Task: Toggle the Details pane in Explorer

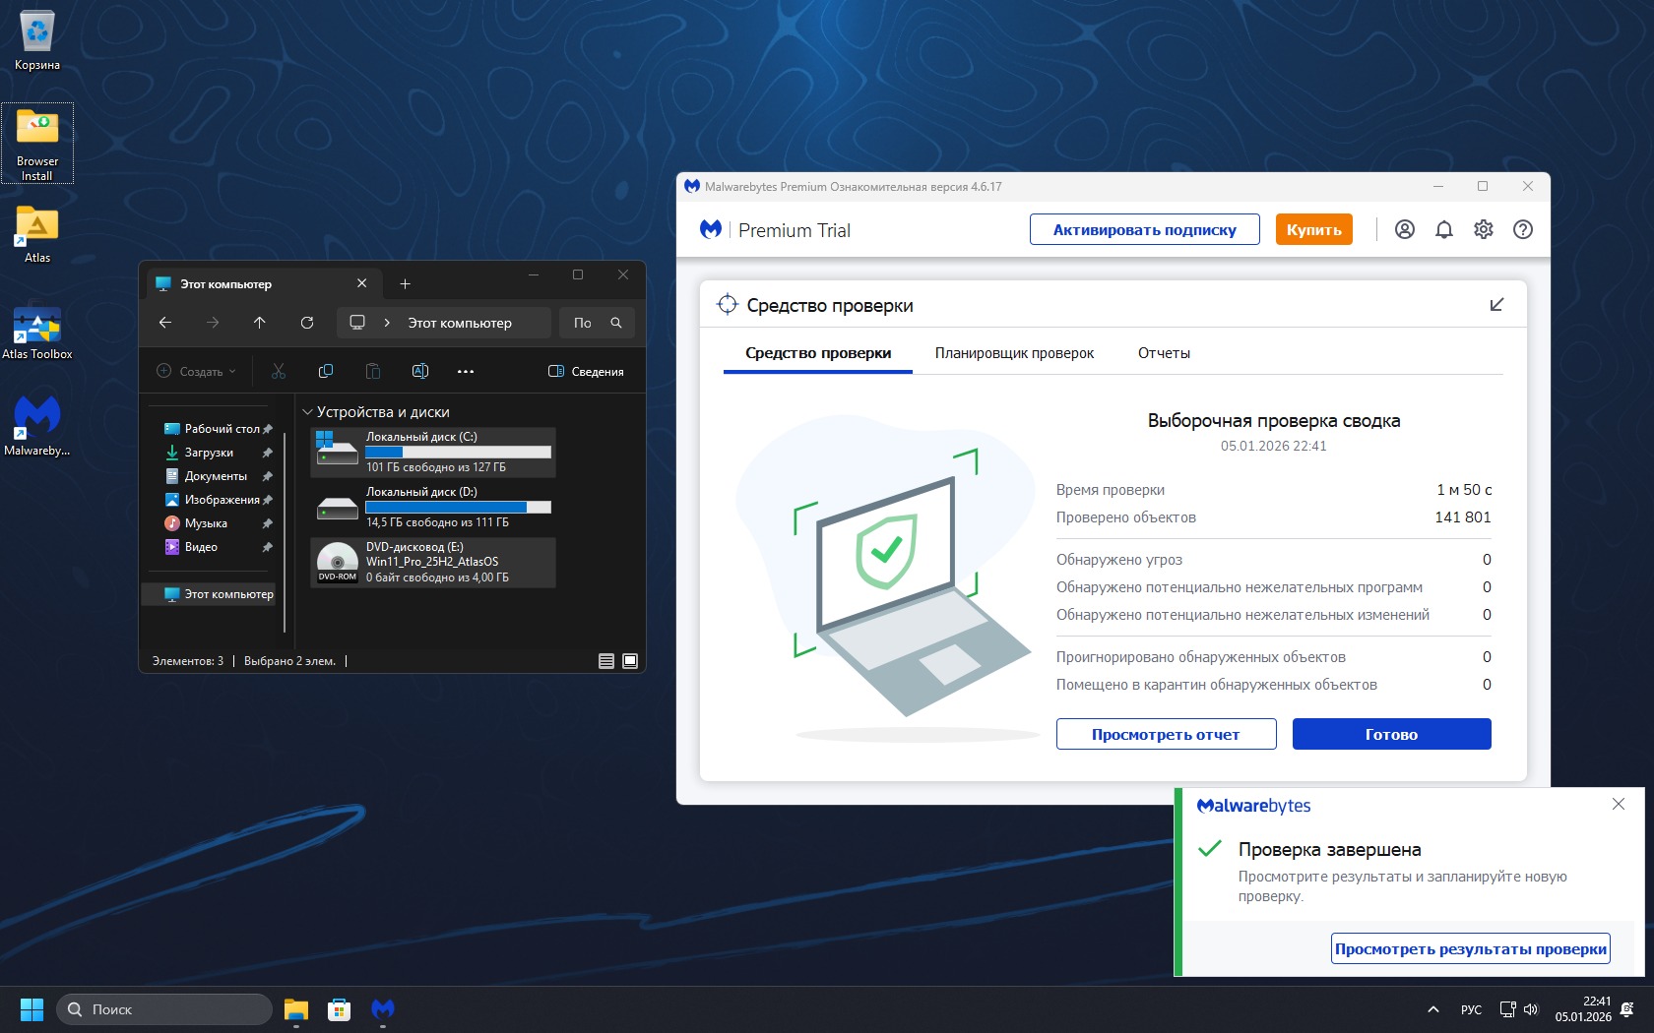Action: [x=586, y=372]
